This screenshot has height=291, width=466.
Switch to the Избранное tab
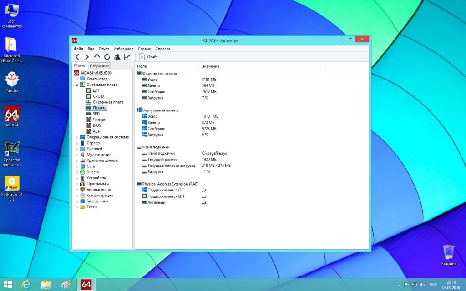[100, 66]
